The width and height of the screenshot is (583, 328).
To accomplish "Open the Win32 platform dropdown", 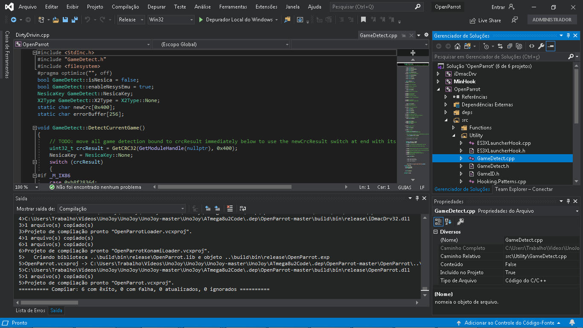I will coord(171,20).
